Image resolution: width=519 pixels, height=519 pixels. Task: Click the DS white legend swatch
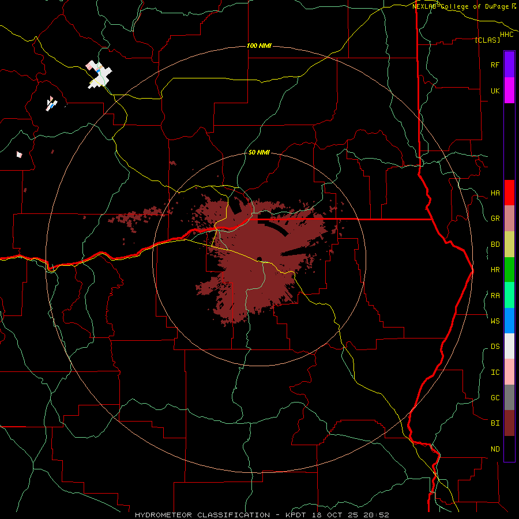coord(509,346)
